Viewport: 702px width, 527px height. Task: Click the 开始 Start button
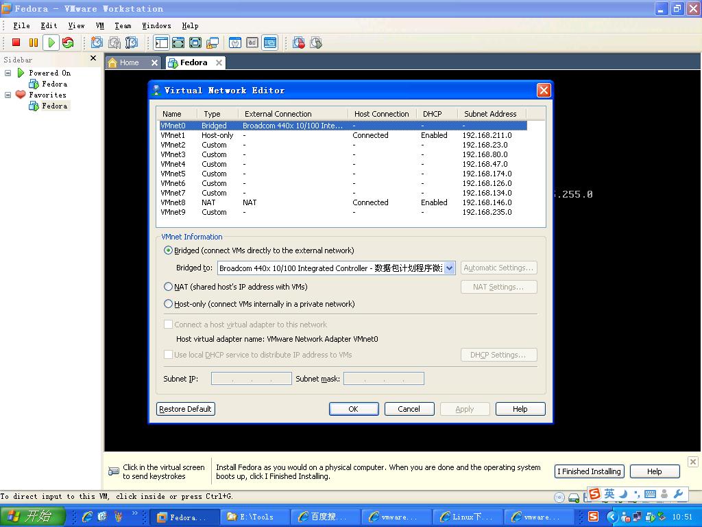pos(32,517)
